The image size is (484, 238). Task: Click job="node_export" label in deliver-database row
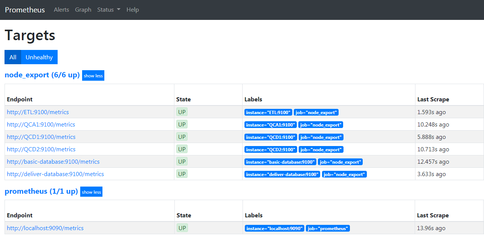(344, 174)
